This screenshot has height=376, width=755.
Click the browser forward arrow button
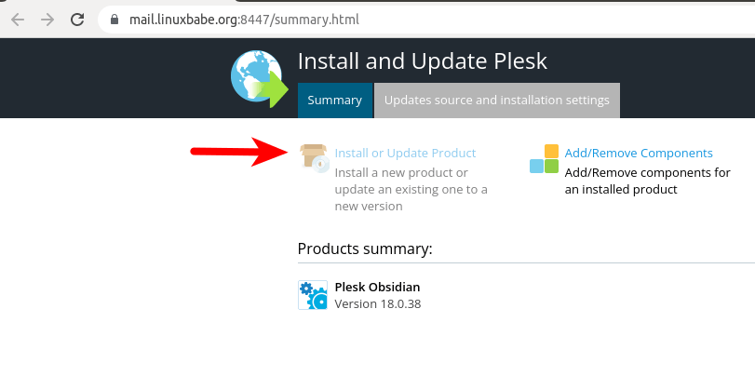click(x=47, y=19)
